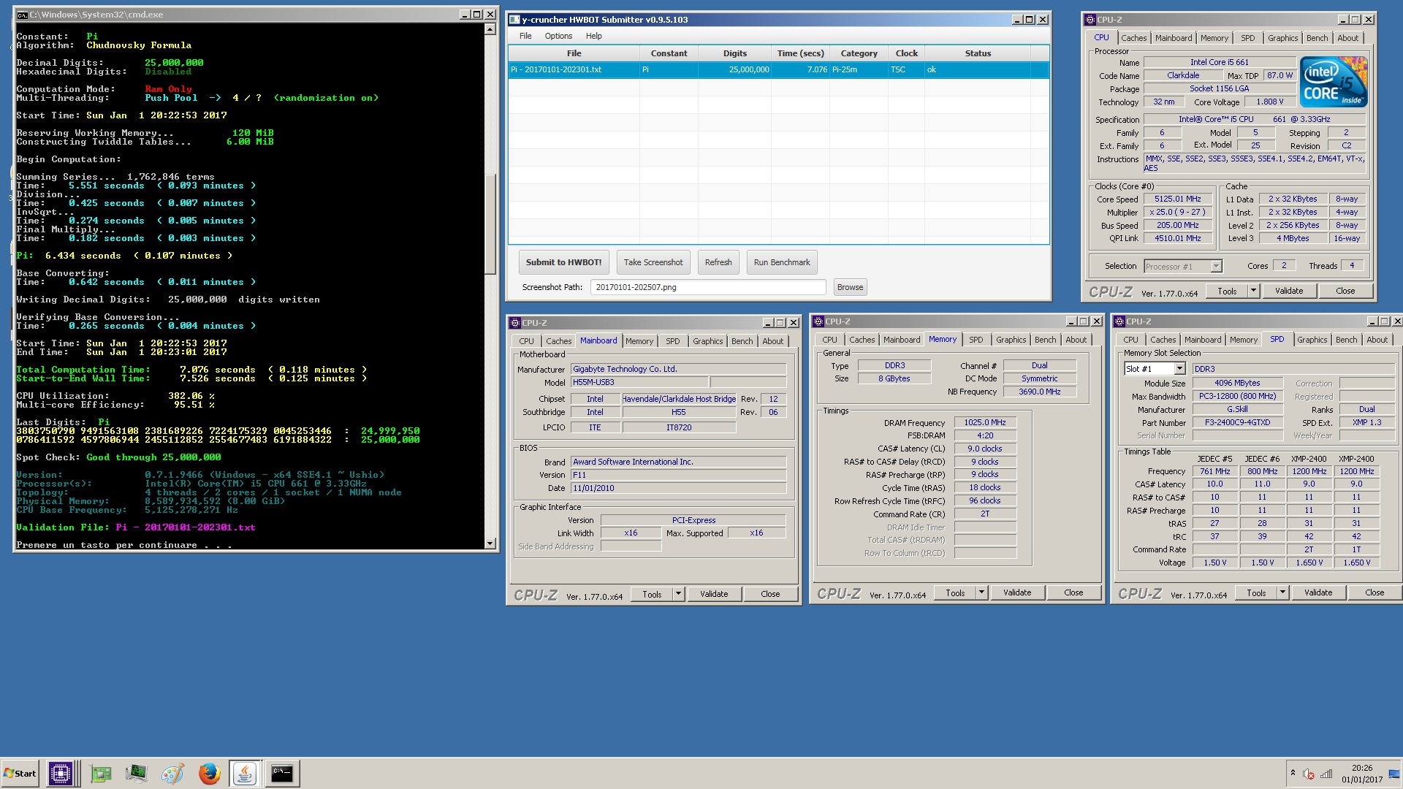Open Graphics tab in top CPU-Z window

(x=1282, y=38)
